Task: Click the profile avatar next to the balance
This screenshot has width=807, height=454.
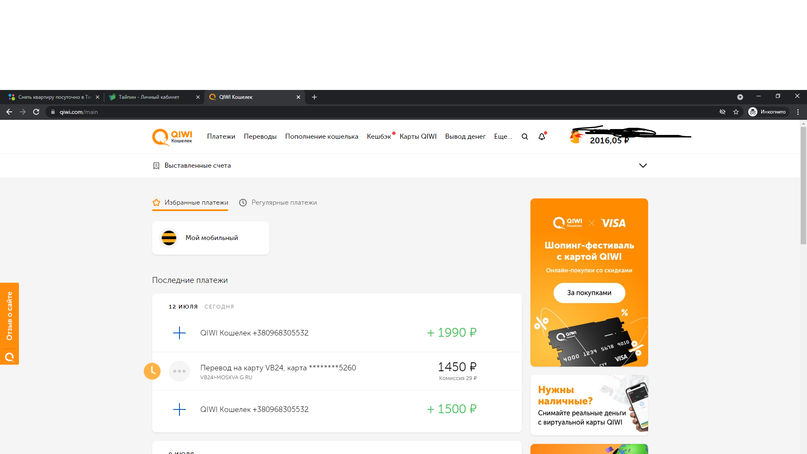Action: pyautogui.click(x=576, y=137)
